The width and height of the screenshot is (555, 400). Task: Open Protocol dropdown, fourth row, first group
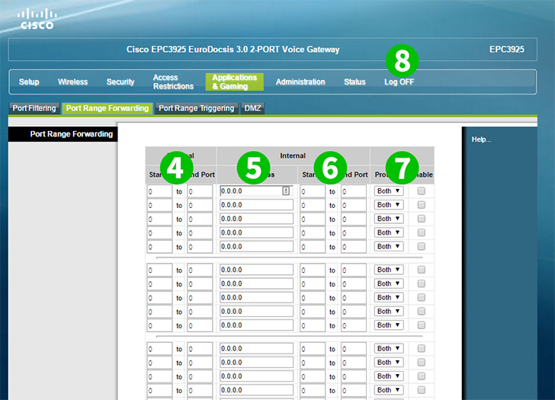tap(389, 232)
